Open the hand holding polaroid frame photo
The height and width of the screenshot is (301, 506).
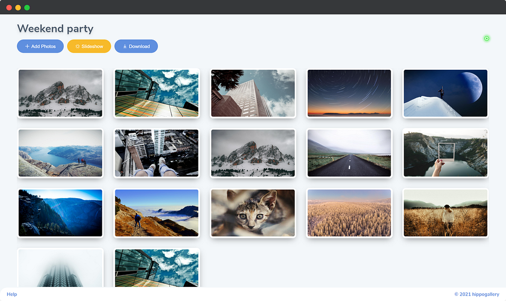(x=445, y=153)
